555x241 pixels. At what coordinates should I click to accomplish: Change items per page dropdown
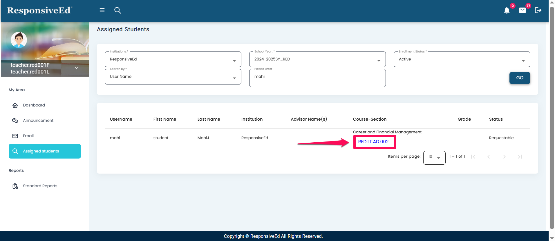pyautogui.click(x=434, y=157)
